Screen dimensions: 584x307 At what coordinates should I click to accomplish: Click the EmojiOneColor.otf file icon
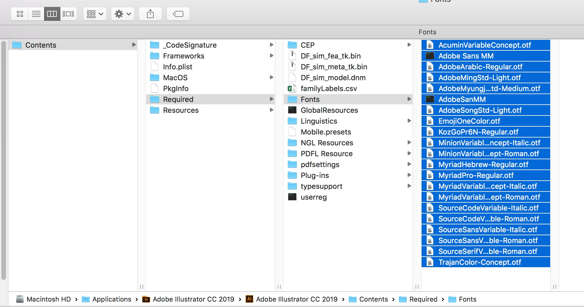click(x=430, y=121)
